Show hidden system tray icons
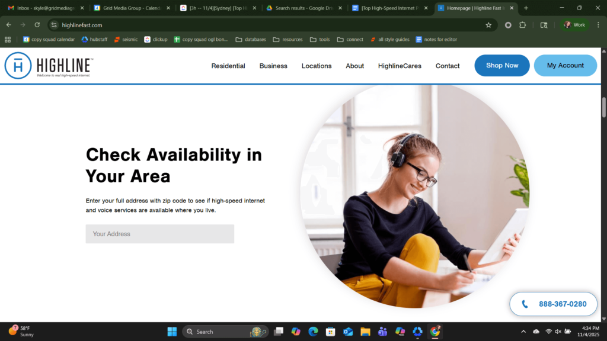The image size is (607, 341). (x=523, y=332)
